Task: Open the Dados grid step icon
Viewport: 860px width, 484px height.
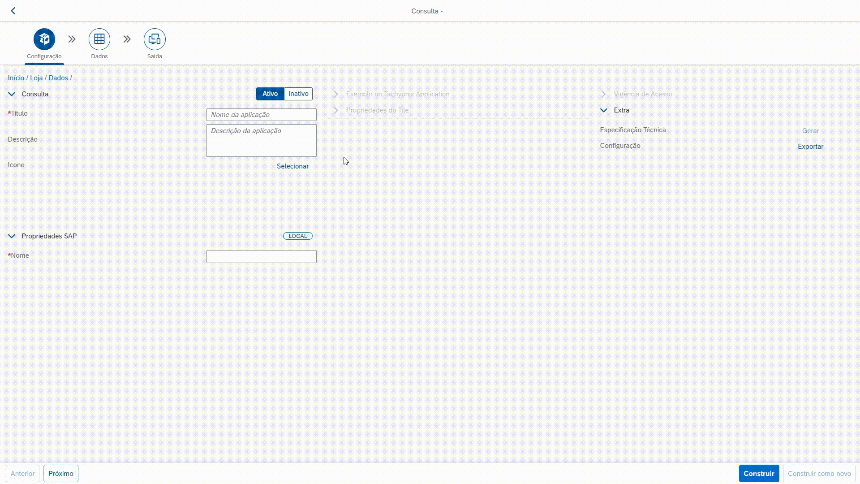Action: [99, 39]
